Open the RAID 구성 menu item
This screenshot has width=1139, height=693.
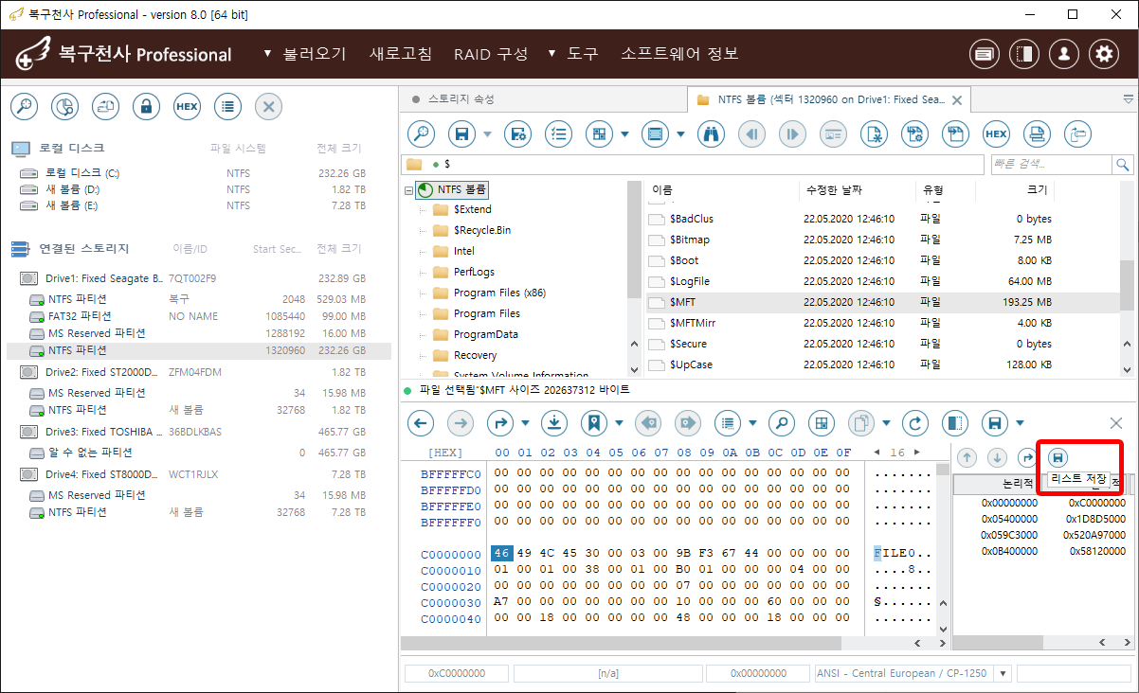tap(491, 54)
